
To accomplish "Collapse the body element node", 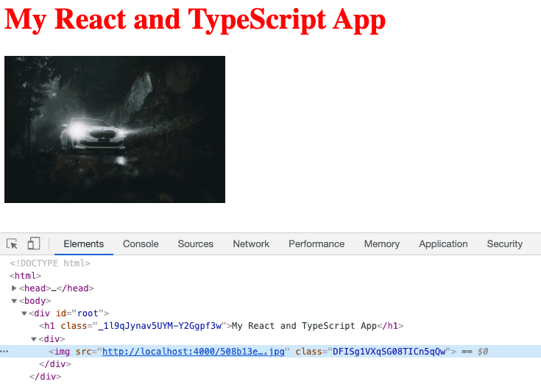I will click(x=15, y=301).
